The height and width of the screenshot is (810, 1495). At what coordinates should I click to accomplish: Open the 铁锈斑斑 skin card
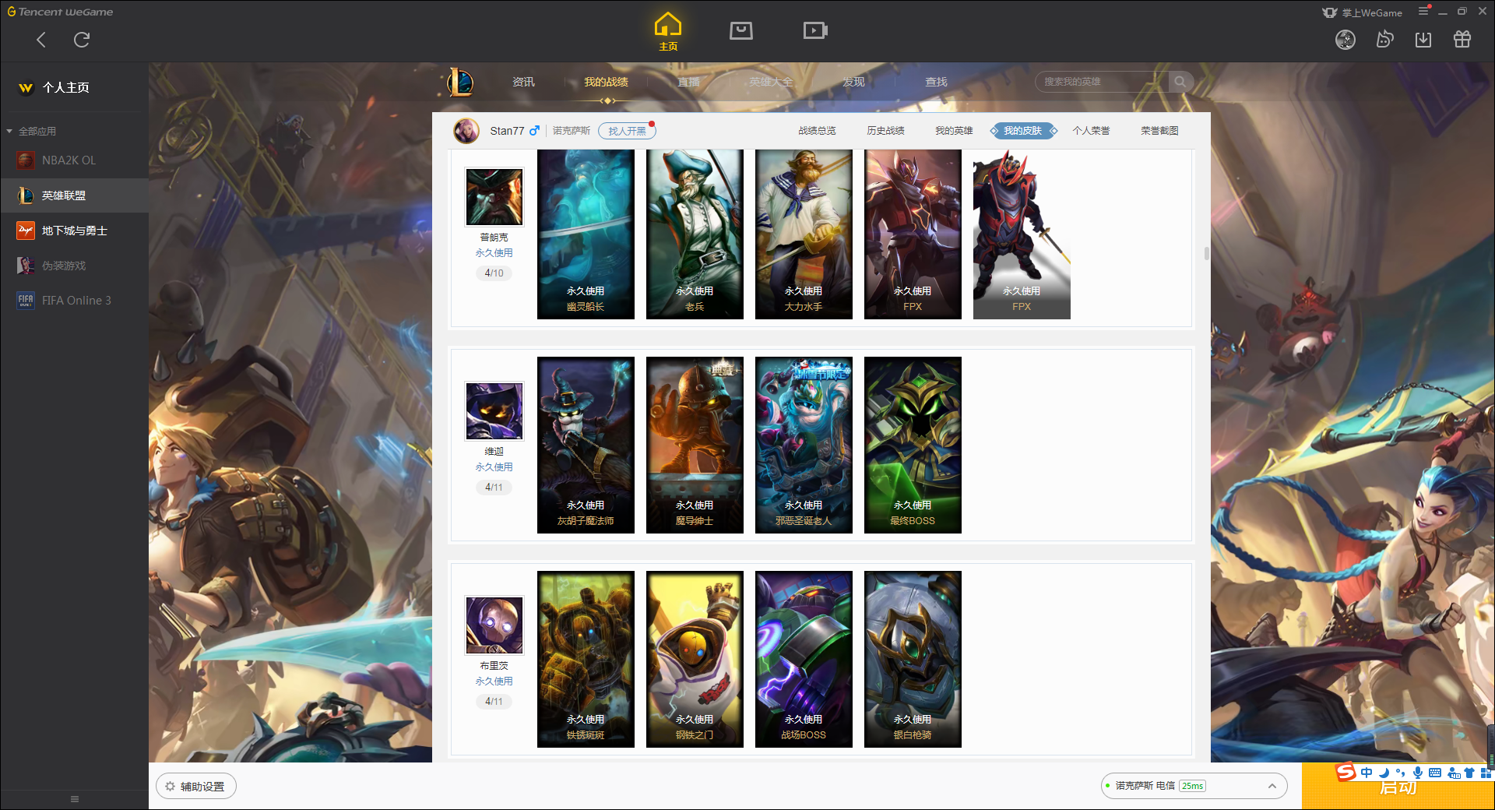(x=586, y=659)
